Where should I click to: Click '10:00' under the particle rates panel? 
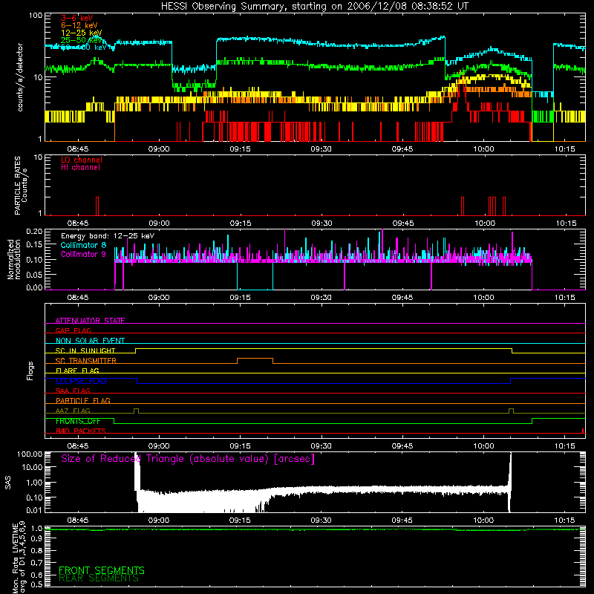485,223
